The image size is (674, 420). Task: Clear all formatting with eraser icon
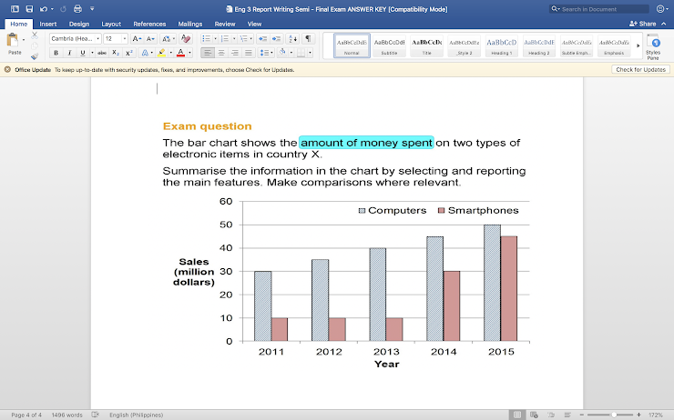coord(186,38)
